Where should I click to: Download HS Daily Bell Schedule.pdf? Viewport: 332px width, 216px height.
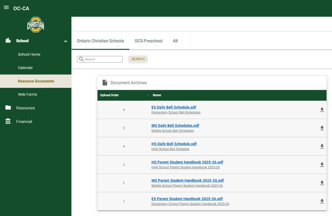(322, 146)
